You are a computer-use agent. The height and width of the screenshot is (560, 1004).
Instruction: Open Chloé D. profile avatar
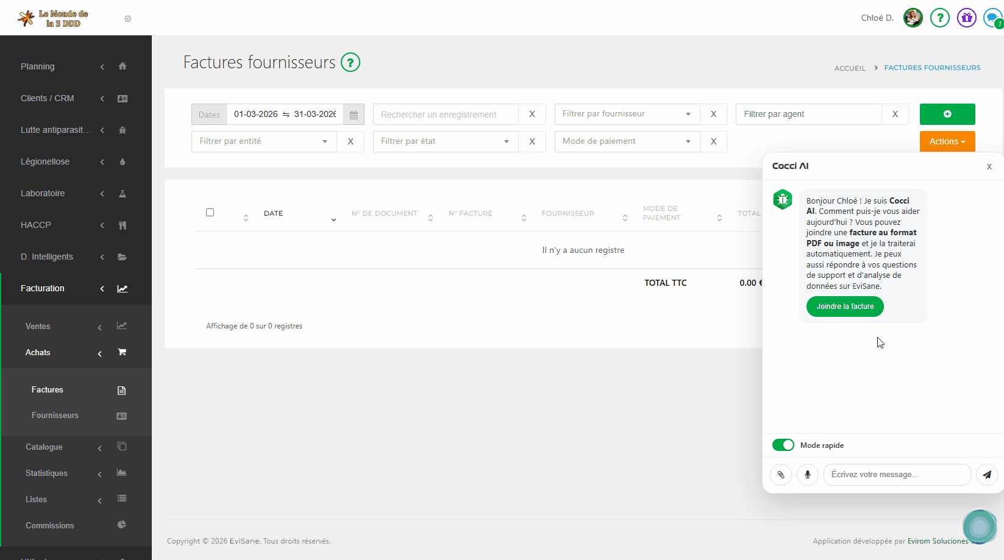(x=913, y=18)
